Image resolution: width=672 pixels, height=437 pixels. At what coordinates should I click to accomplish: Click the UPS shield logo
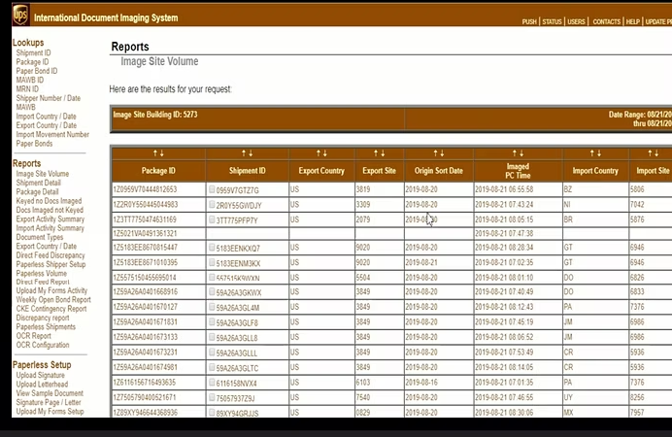point(20,15)
